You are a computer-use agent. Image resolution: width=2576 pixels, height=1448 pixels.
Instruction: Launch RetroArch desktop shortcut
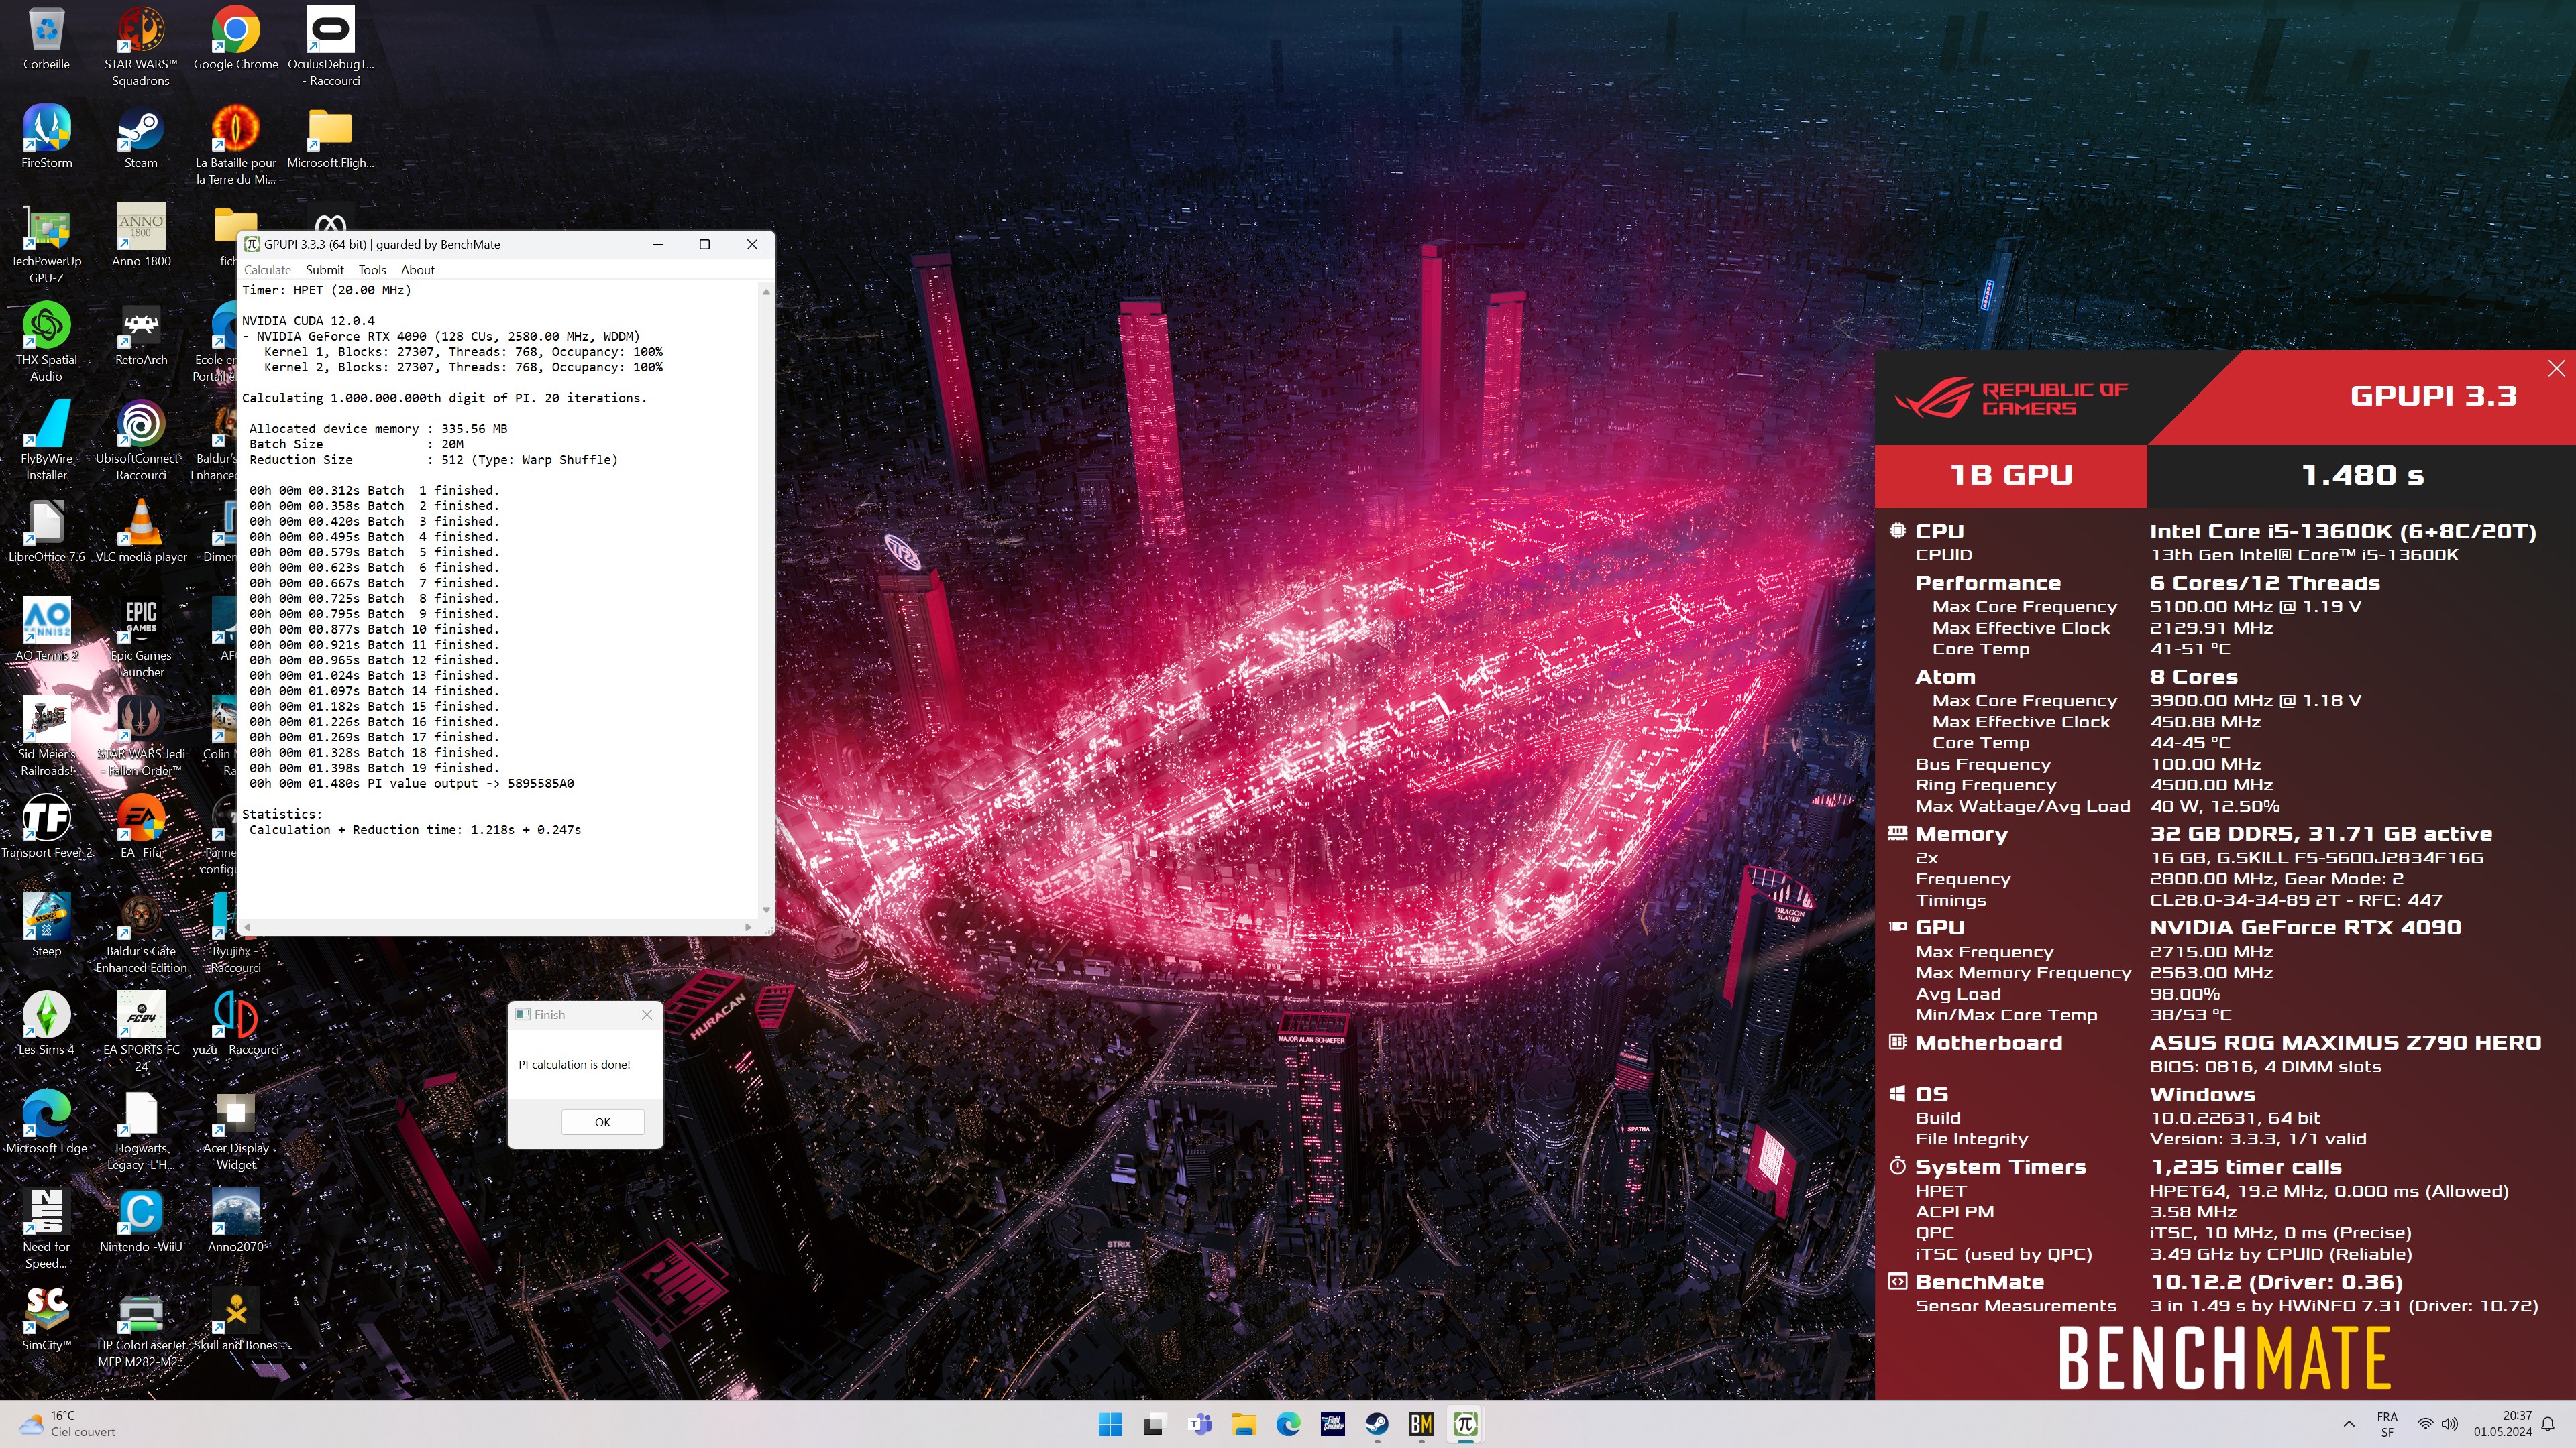(x=140, y=335)
